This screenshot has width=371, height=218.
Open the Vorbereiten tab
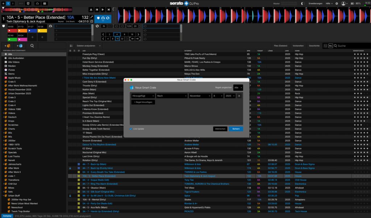[x=298, y=46]
